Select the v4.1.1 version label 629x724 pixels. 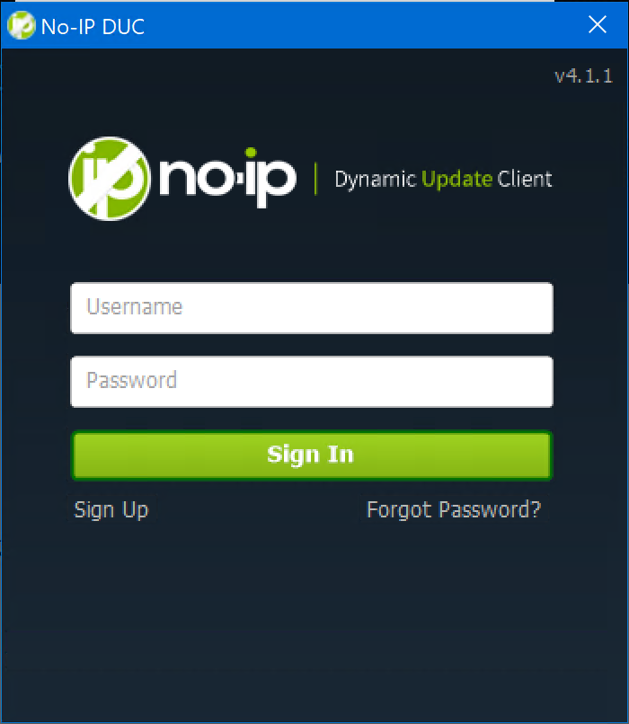click(584, 75)
